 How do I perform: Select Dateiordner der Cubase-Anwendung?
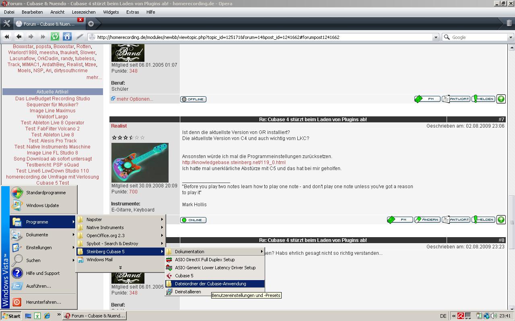click(215, 284)
